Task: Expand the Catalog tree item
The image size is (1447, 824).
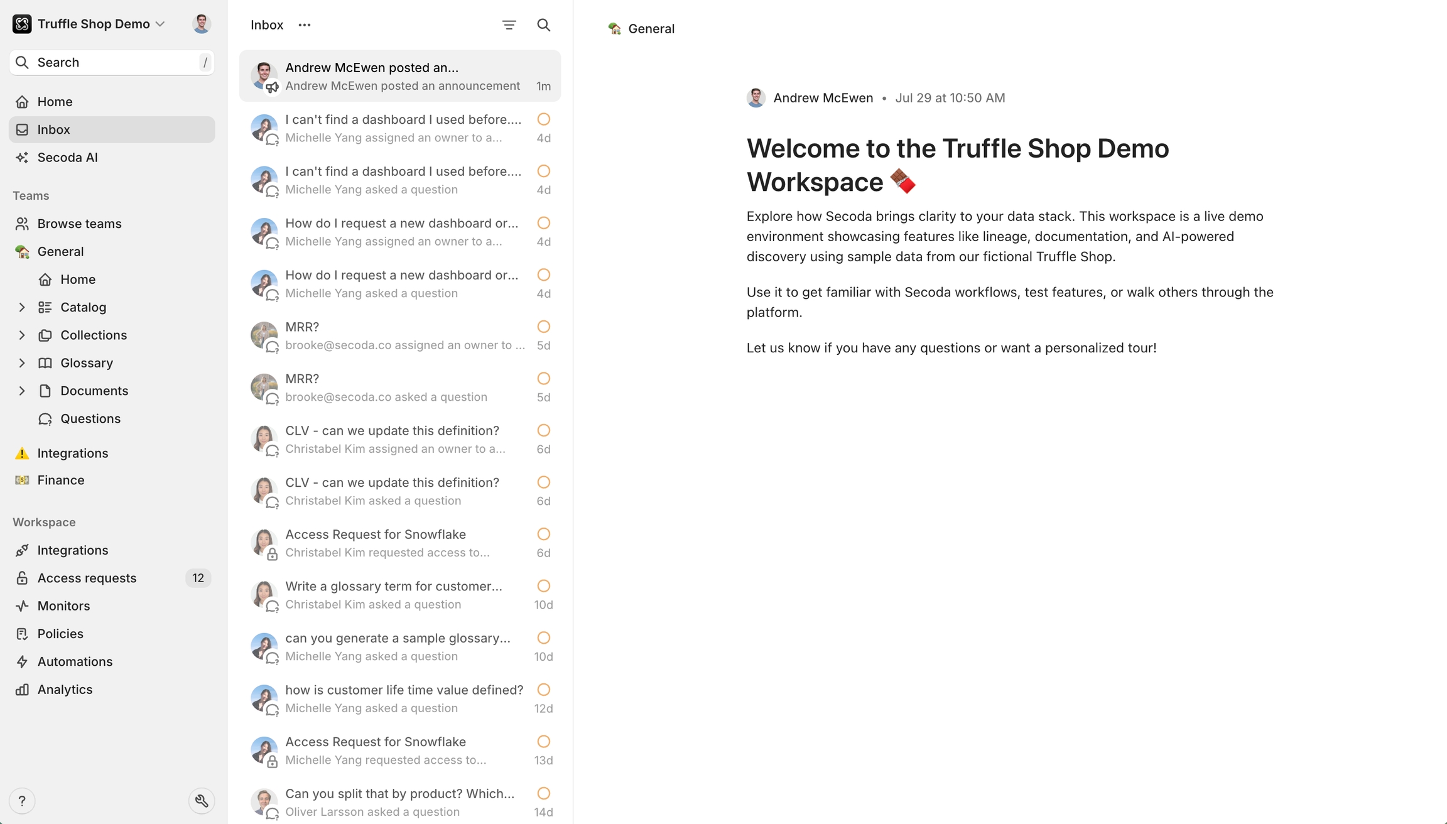Action: (x=22, y=307)
